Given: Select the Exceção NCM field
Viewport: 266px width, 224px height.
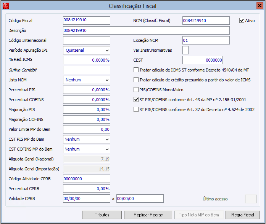Looking at the screenshot, I should click(x=206, y=40).
